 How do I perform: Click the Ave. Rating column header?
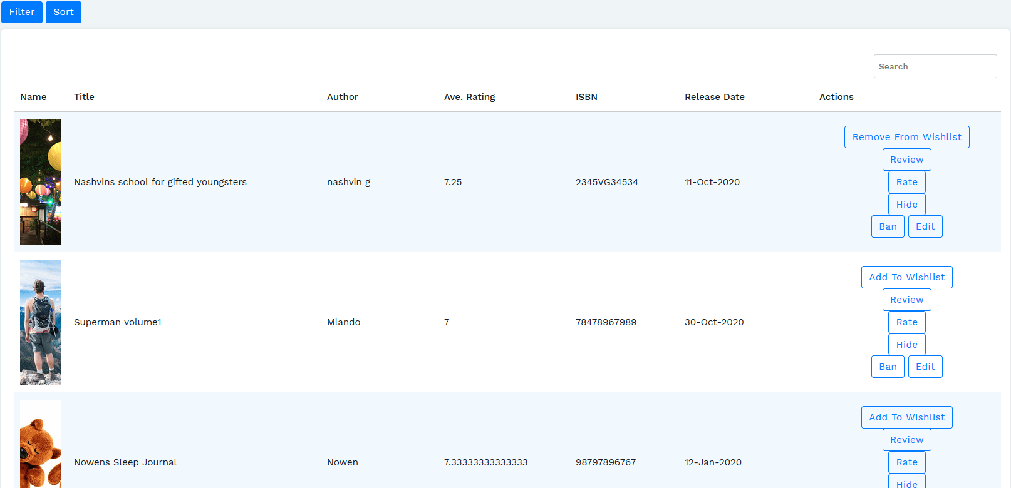pyautogui.click(x=470, y=97)
